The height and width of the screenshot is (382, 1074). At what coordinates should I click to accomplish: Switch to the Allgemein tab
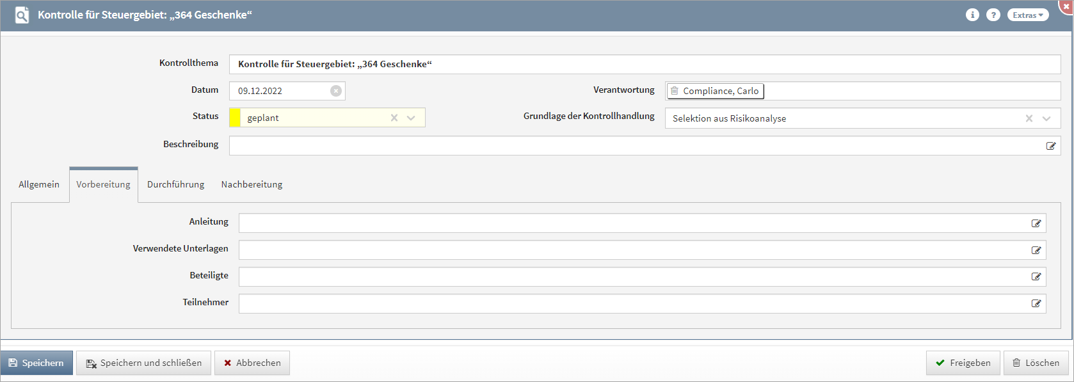[39, 184]
